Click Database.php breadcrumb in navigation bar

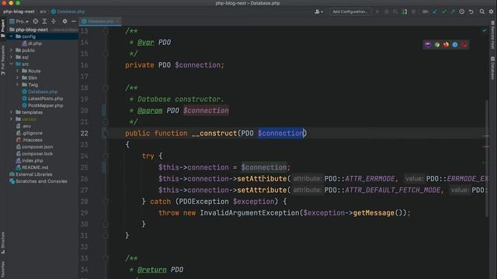68,12
